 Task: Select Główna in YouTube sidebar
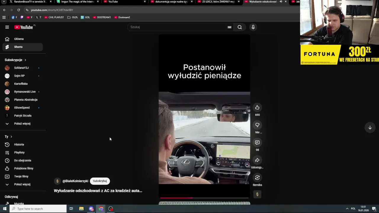[23, 39]
